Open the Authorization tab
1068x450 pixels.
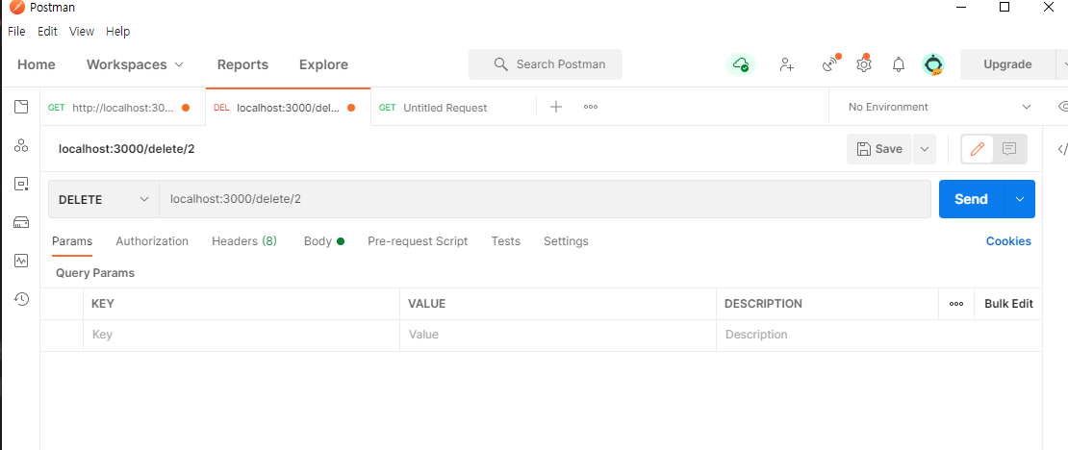click(x=152, y=241)
